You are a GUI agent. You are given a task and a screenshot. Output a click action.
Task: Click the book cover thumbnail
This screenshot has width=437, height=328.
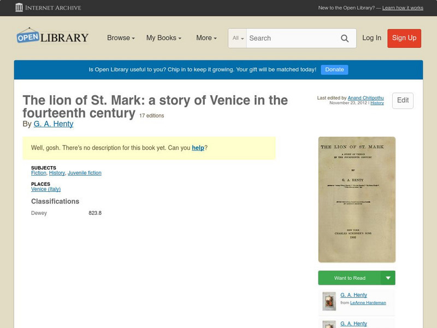click(x=357, y=200)
